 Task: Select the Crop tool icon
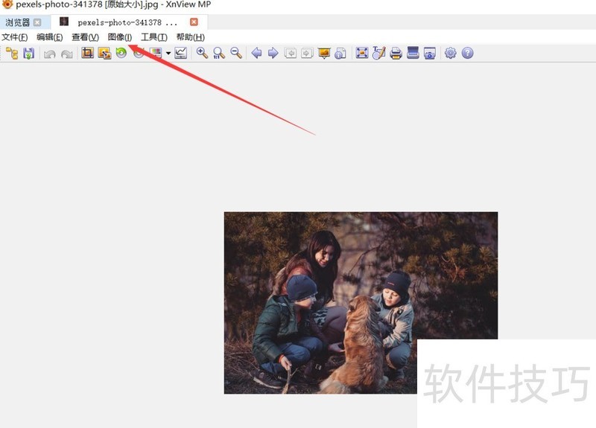click(x=87, y=53)
